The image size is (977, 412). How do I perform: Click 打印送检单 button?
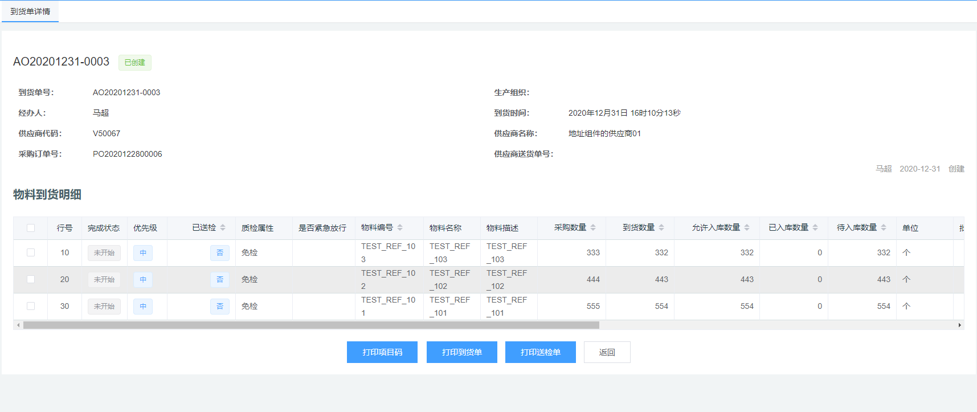click(x=540, y=352)
